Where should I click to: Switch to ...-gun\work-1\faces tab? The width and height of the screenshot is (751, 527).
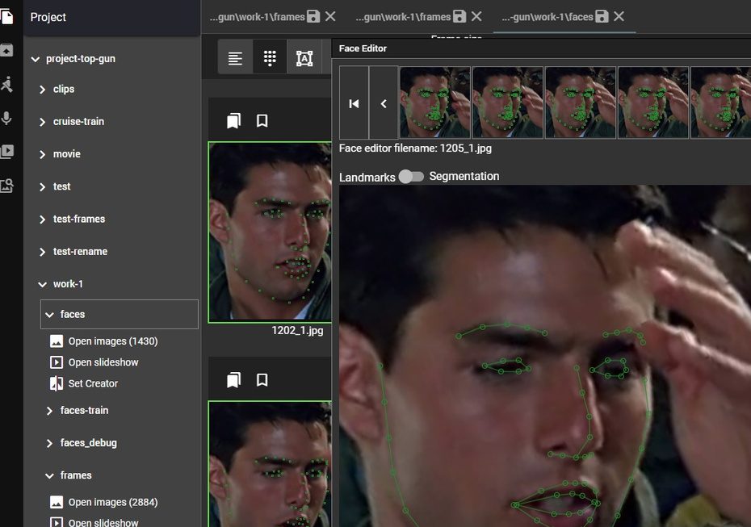pyautogui.click(x=548, y=17)
